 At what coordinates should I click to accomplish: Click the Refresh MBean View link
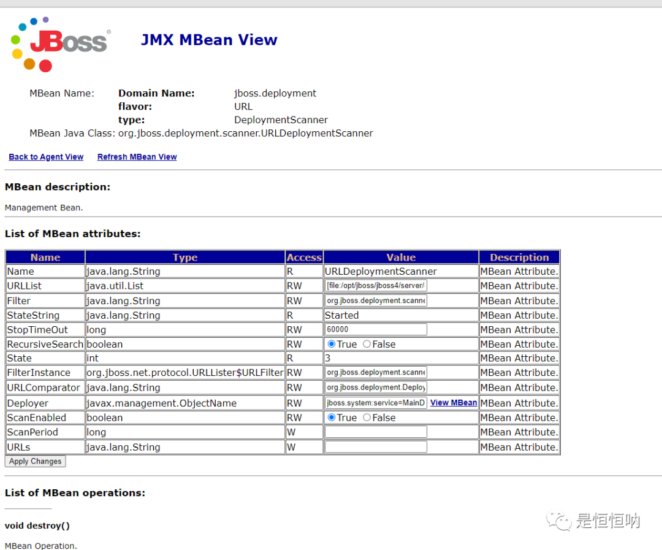click(x=137, y=157)
